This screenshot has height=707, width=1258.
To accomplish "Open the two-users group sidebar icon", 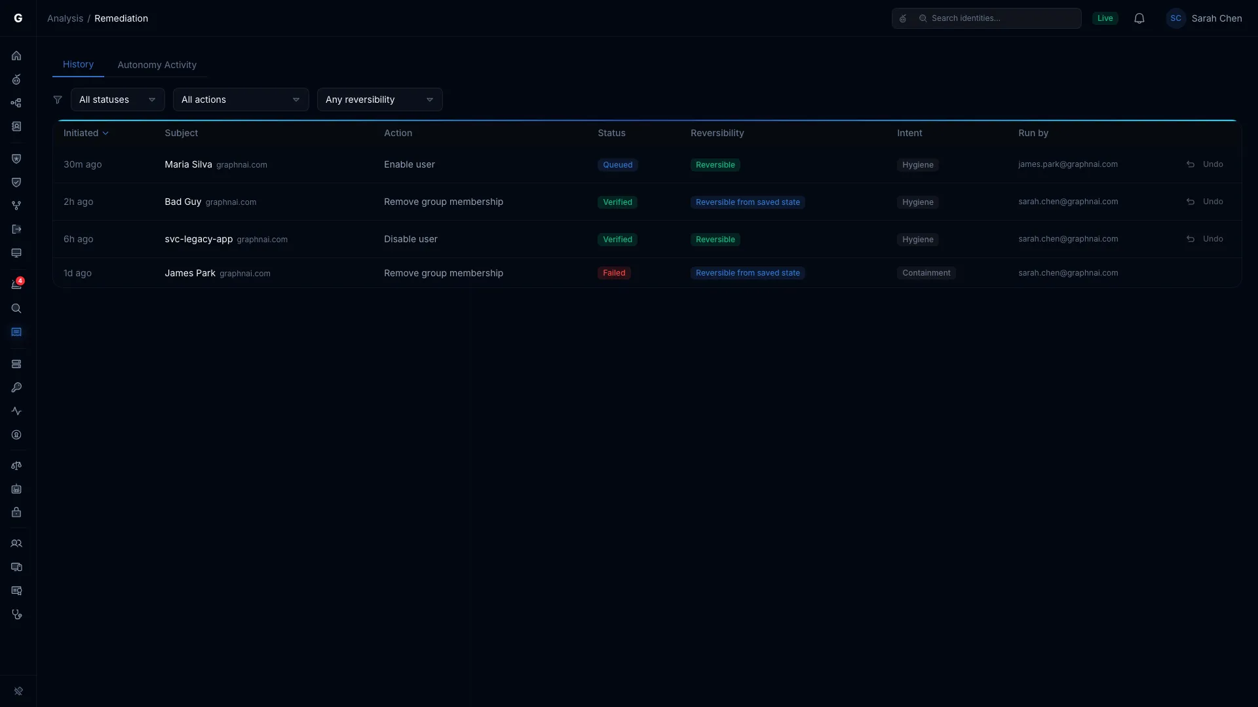I will (16, 543).
